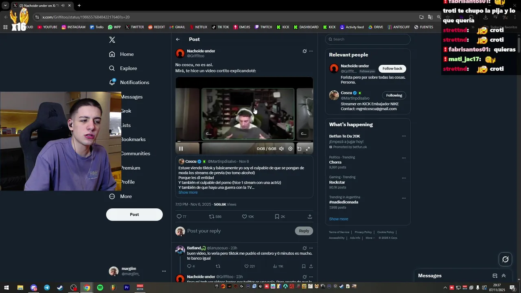This screenshot has height=293, width=521.
Task: Click the browser address bar
Action: [228, 17]
